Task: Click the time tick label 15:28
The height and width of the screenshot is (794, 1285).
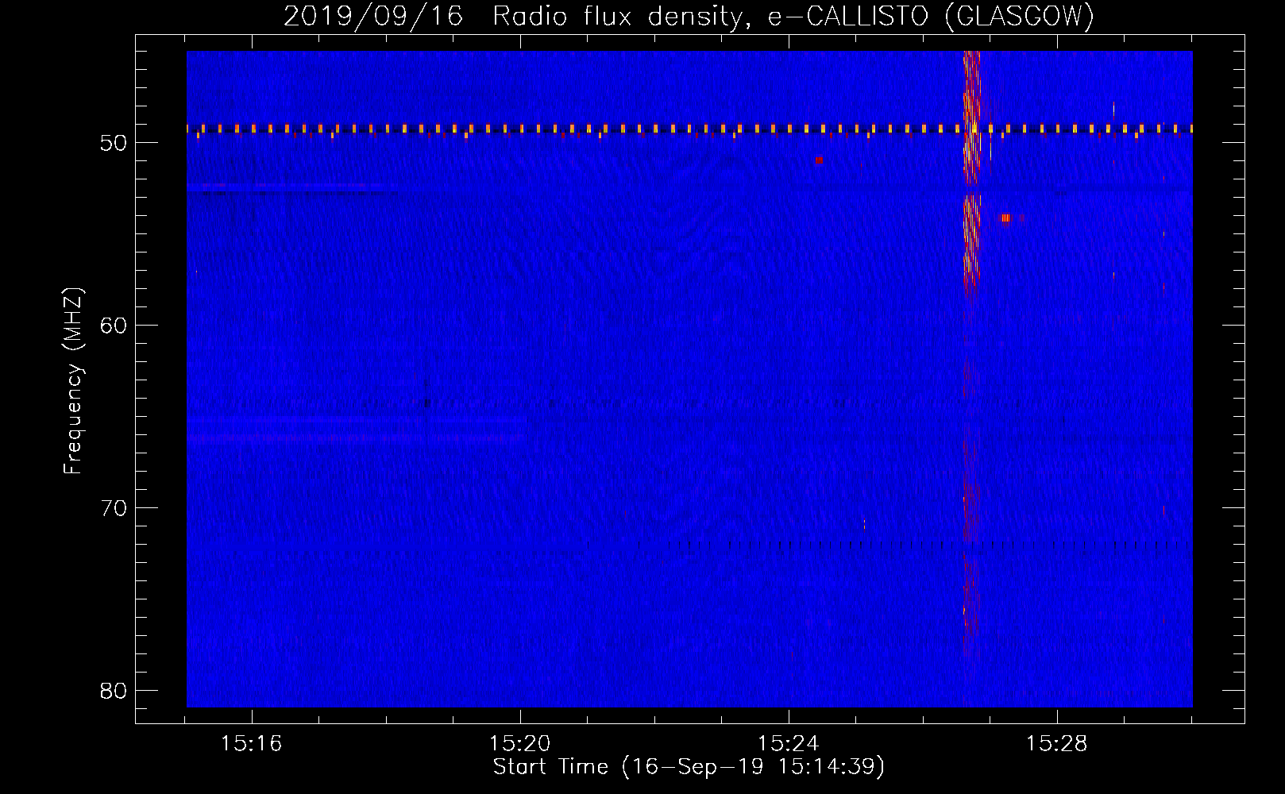Action: [x=1057, y=744]
